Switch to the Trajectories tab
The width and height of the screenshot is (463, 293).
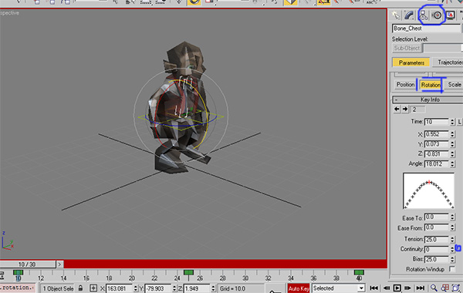pyautogui.click(x=448, y=62)
